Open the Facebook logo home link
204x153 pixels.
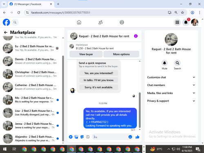click(x=7, y=22)
